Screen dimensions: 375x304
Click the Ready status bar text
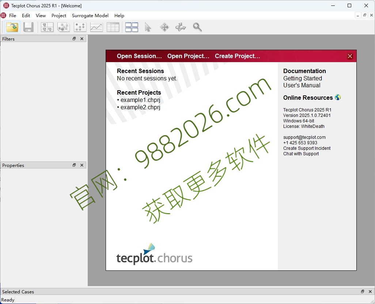pyautogui.click(x=8, y=300)
